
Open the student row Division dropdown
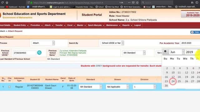pyautogui.click(x=144, y=87)
